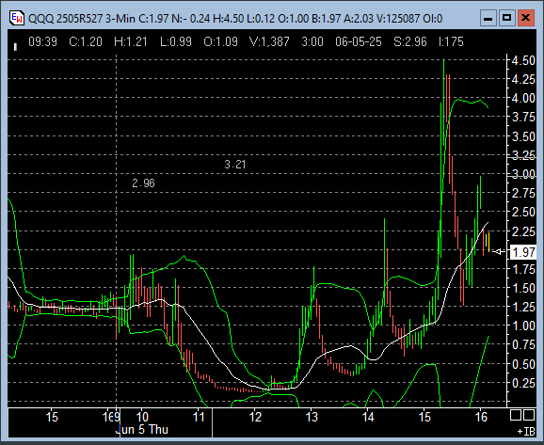Click the 09:39 time readout
The width and height of the screenshot is (544, 445).
(42, 42)
